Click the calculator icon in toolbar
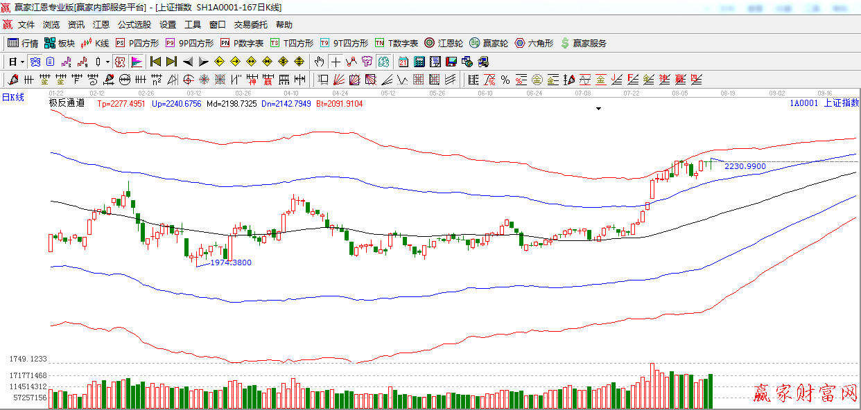This screenshot has height=410, width=861. [419, 62]
